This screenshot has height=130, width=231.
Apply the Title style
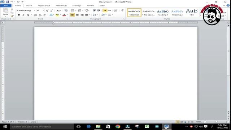click(192, 13)
